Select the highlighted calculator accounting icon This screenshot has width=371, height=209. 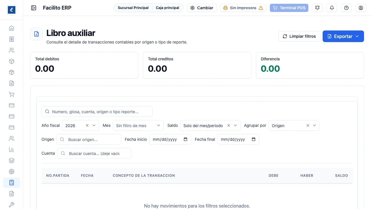click(x=12, y=183)
